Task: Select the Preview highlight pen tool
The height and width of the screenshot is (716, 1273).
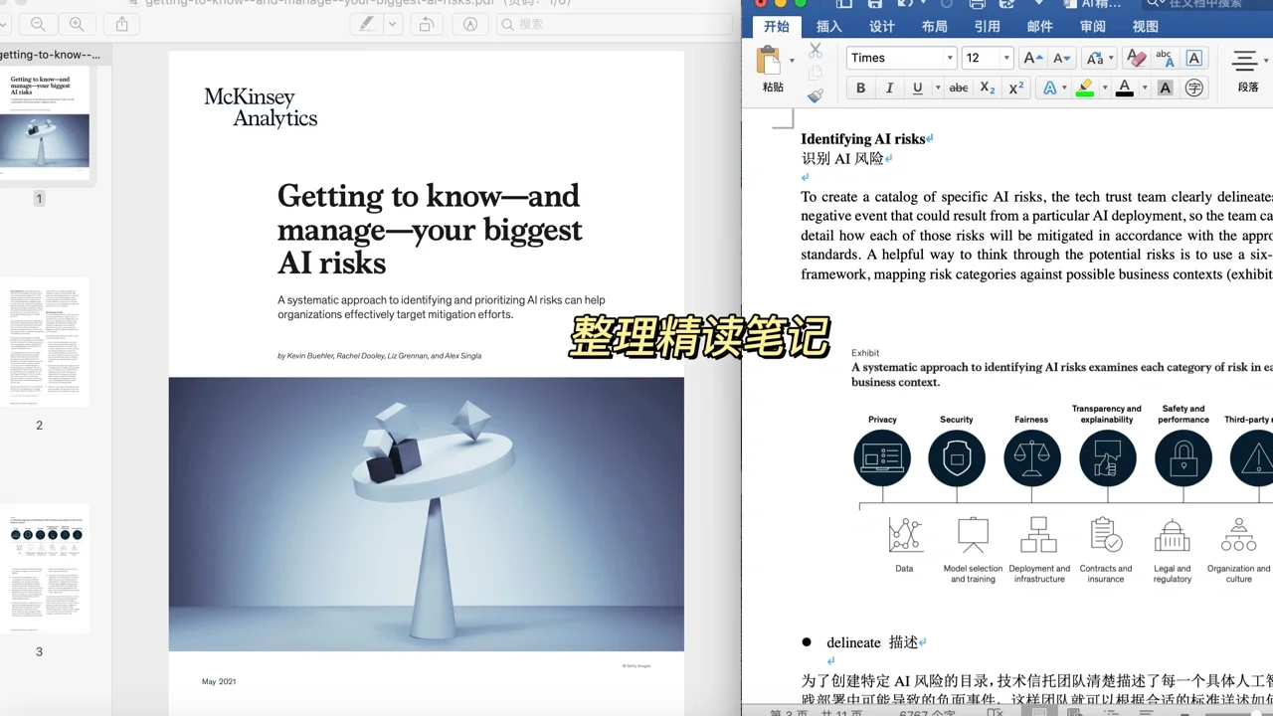Action: 367,24
